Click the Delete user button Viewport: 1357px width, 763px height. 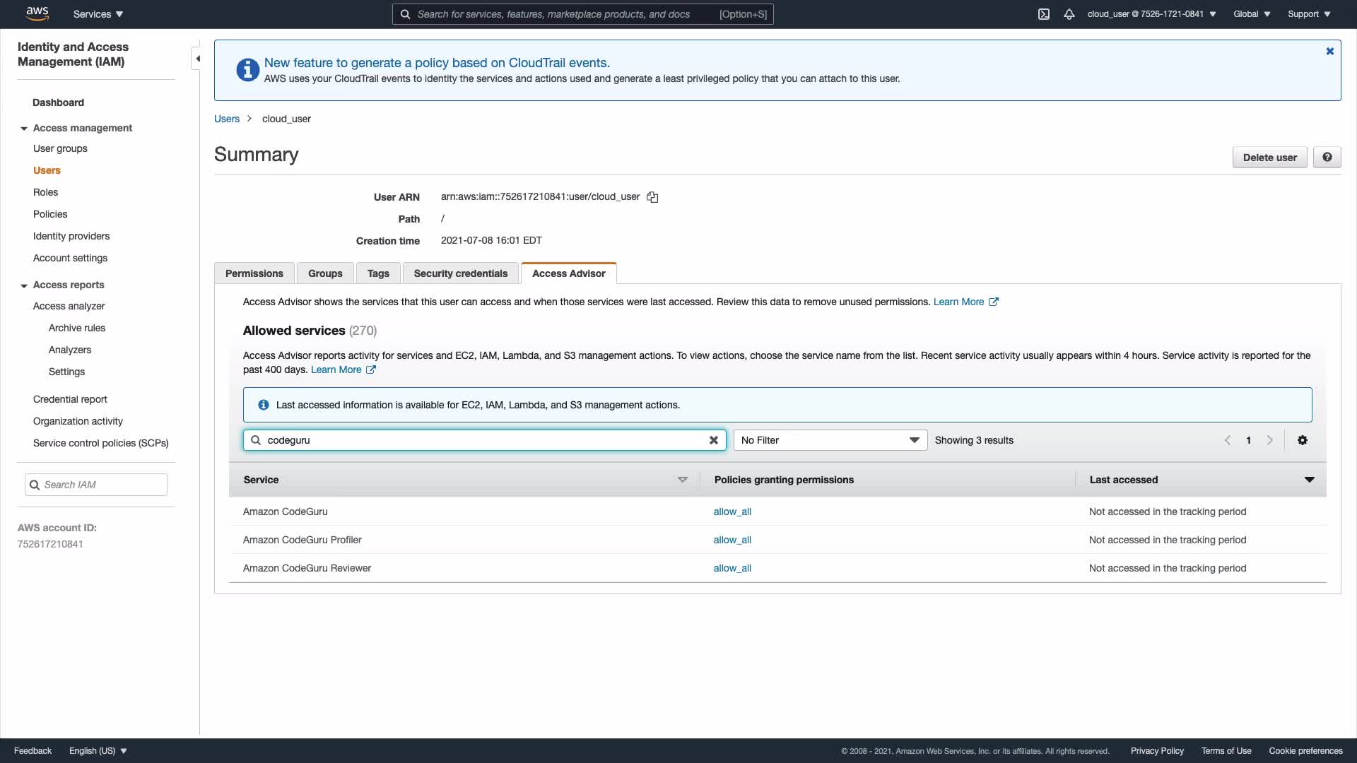click(x=1269, y=158)
